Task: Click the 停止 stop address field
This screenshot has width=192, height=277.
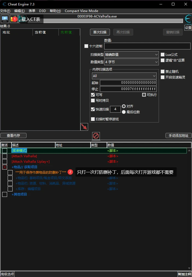Action: (128, 89)
